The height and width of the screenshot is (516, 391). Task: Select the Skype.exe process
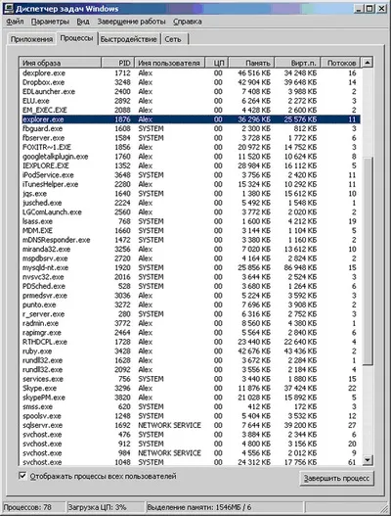(x=190, y=388)
